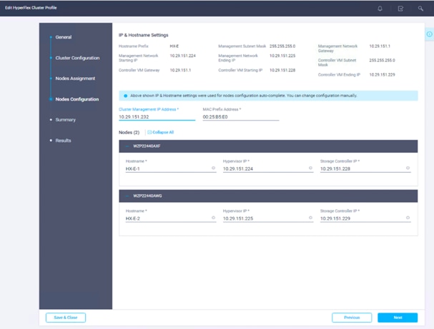Go to the Summary step

tap(65, 120)
